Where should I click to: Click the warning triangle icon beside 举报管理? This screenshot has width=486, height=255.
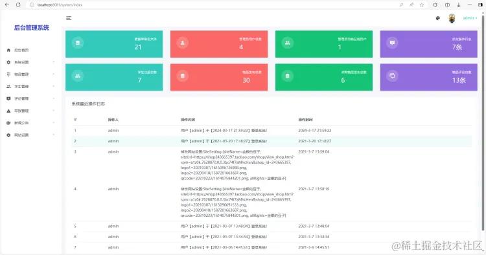click(x=8, y=111)
